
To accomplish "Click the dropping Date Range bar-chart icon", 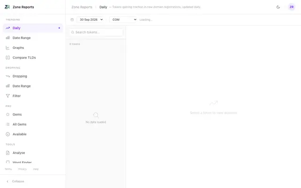I will pos(8,86).
